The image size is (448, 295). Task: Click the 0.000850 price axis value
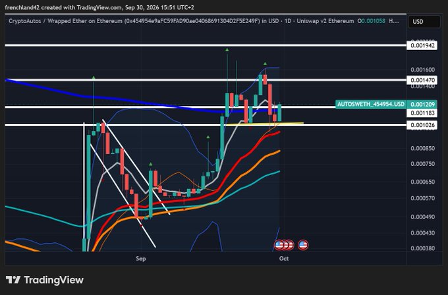coord(422,148)
